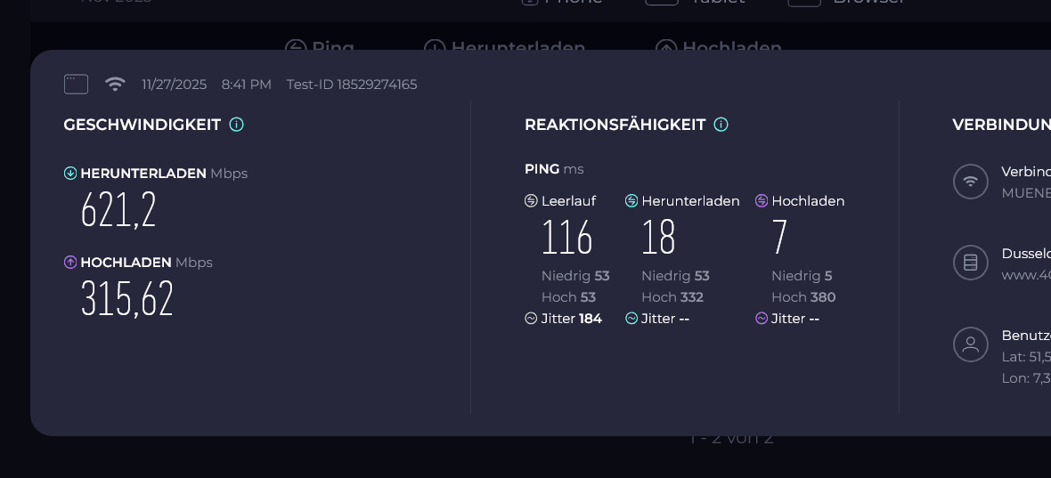Click the purple jitter icon under Hochladen
The image size is (1051, 478).
[x=762, y=319]
